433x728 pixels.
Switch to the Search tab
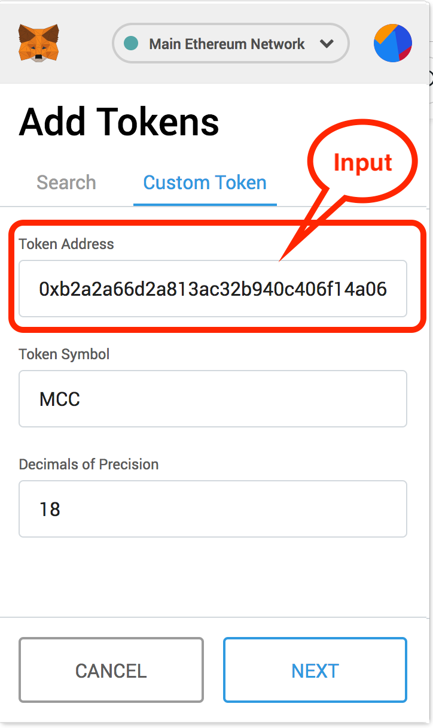tap(66, 182)
